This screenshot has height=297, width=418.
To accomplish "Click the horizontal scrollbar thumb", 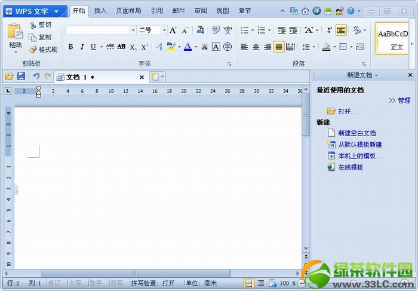I will coord(136,273).
